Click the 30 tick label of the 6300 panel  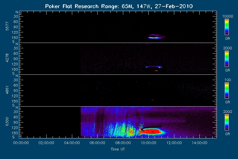pos(16,112)
